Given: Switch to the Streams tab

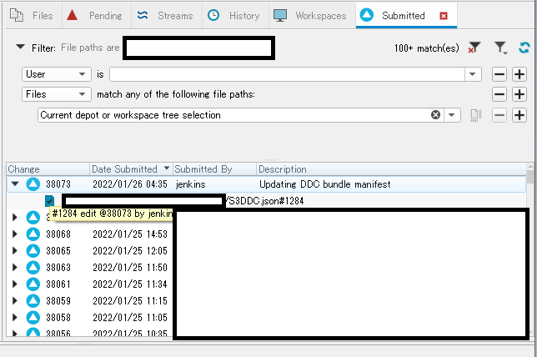Looking at the screenshot, I should point(166,15).
